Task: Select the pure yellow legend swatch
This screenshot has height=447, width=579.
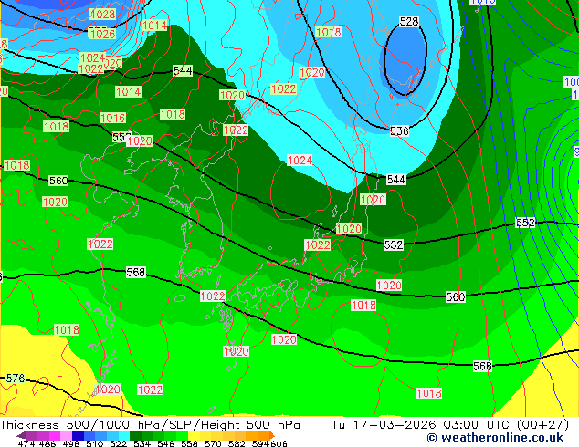Action: tap(194, 435)
